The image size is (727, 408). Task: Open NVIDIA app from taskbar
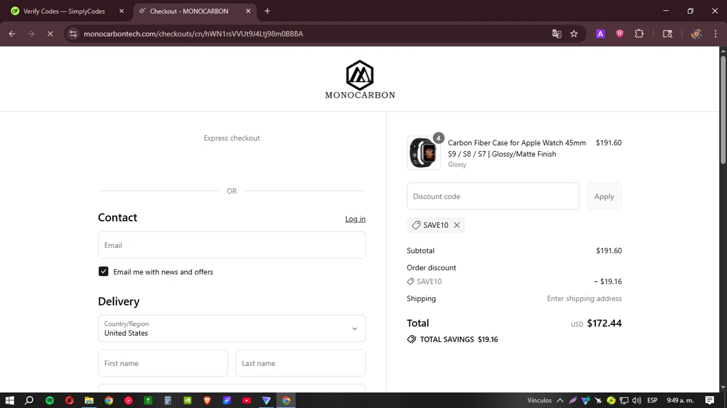tap(188, 400)
